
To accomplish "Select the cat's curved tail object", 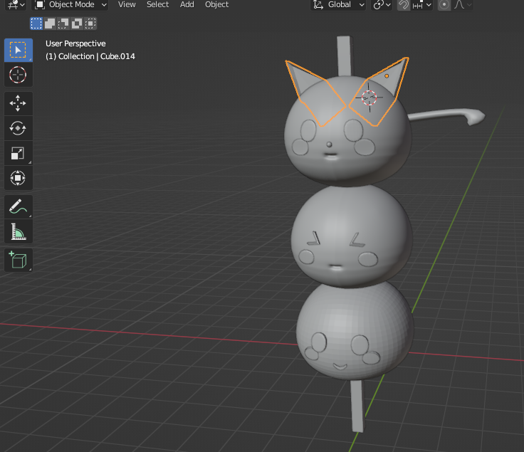I will point(448,116).
